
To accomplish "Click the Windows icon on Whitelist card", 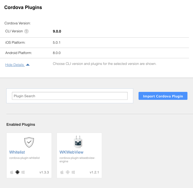I will [23, 172].
